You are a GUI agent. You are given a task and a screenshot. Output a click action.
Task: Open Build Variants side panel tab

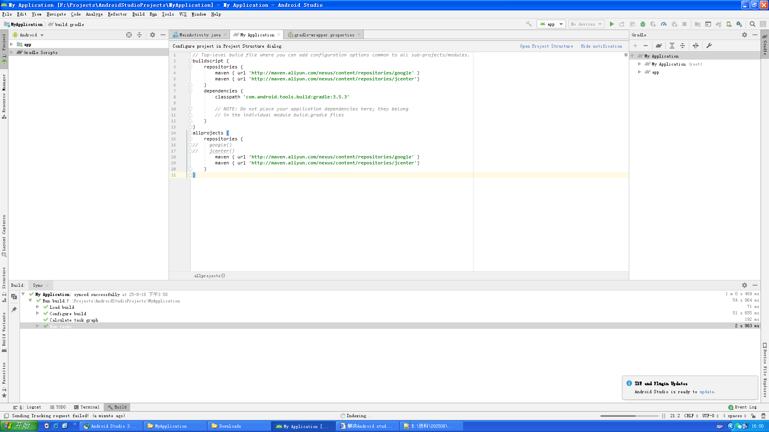tap(4, 332)
